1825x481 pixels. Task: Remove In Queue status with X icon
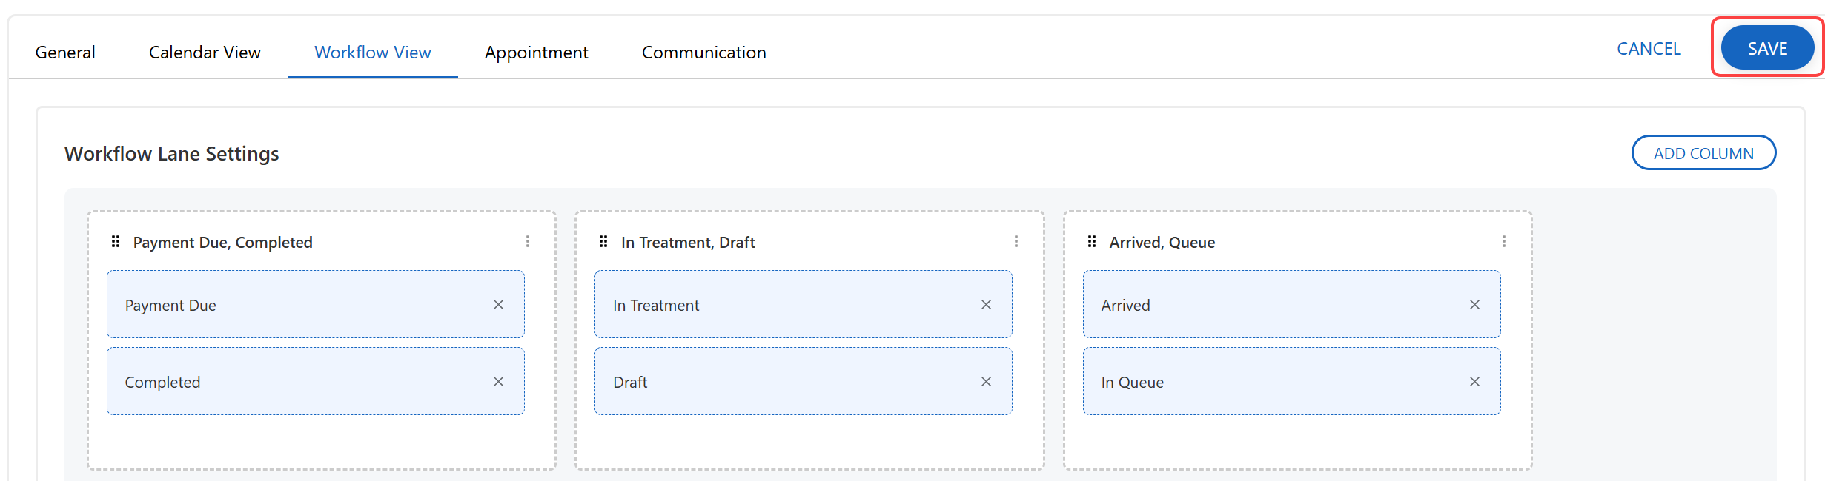(x=1474, y=382)
